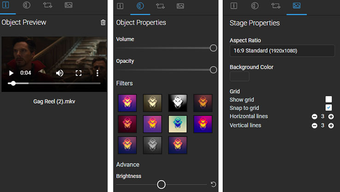Image resolution: width=340 pixels, height=192 pixels.
Task: Open the stage image tab in Object Properties panel
Action: (x=180, y=6)
